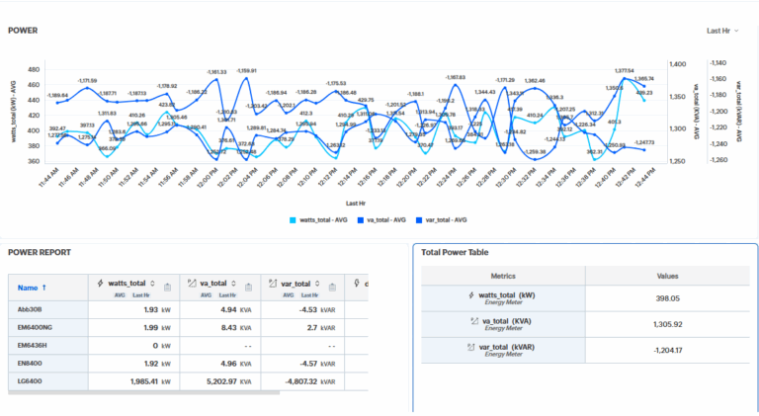759x416 pixels.
Task: Click the clipboard icon in watts_total column
Action: pyautogui.click(x=167, y=288)
